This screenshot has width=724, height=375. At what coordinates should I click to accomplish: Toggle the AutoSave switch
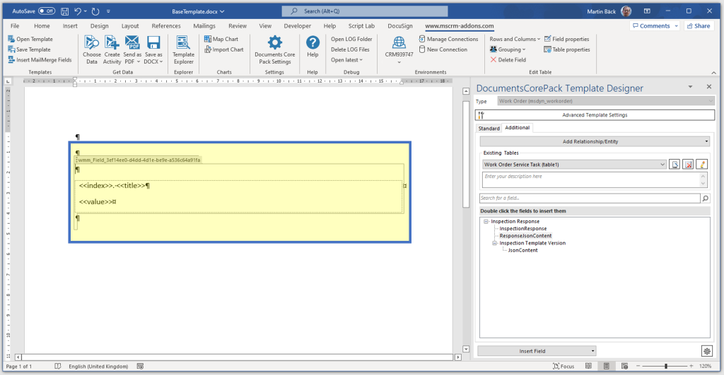pyautogui.click(x=47, y=11)
